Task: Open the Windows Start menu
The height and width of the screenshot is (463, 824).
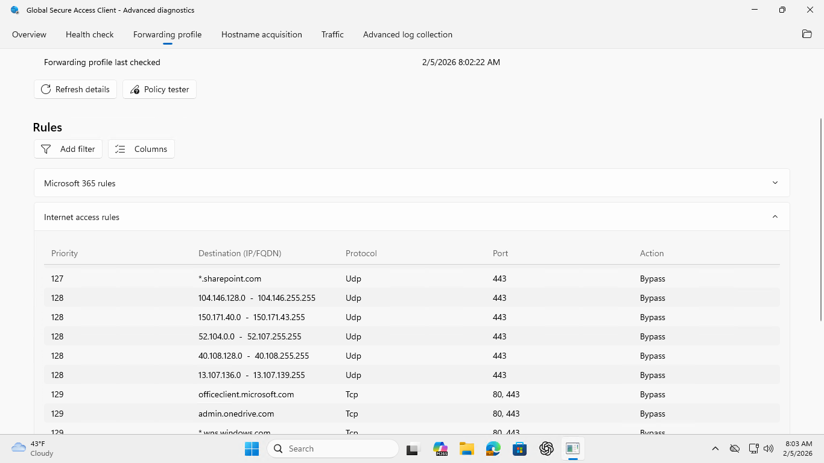Action: point(252,449)
